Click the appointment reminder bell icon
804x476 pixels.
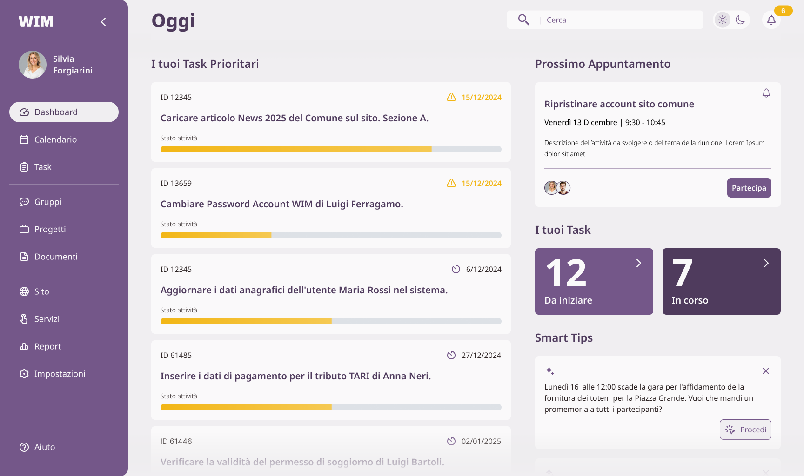(x=766, y=93)
